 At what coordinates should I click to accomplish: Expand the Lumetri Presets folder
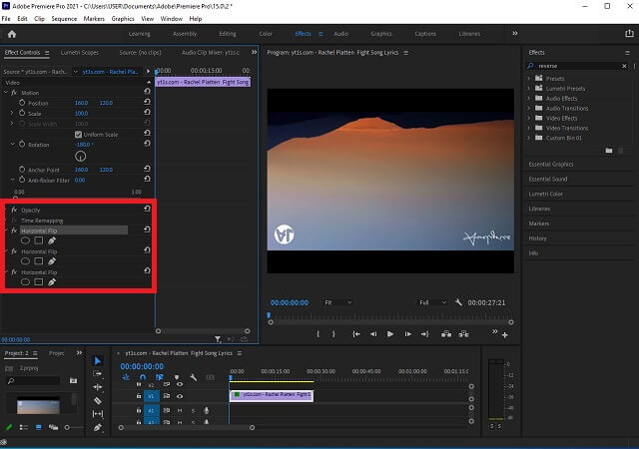point(529,88)
